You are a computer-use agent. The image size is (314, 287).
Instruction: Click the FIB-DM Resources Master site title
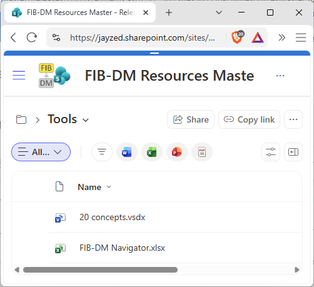click(170, 76)
